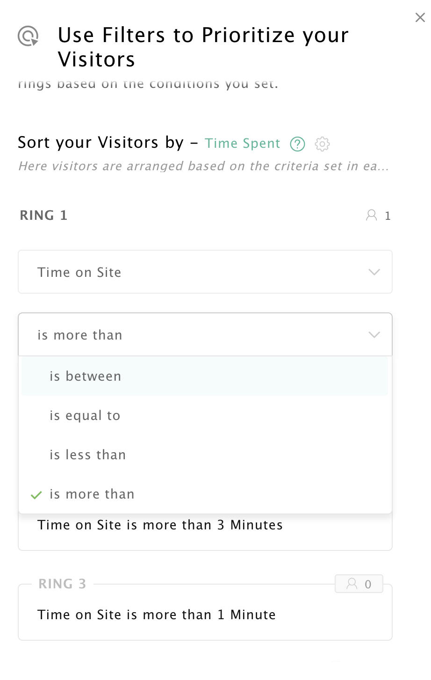Pick the 'is less than' option
The height and width of the screenshot is (680, 431).
[x=205, y=455]
